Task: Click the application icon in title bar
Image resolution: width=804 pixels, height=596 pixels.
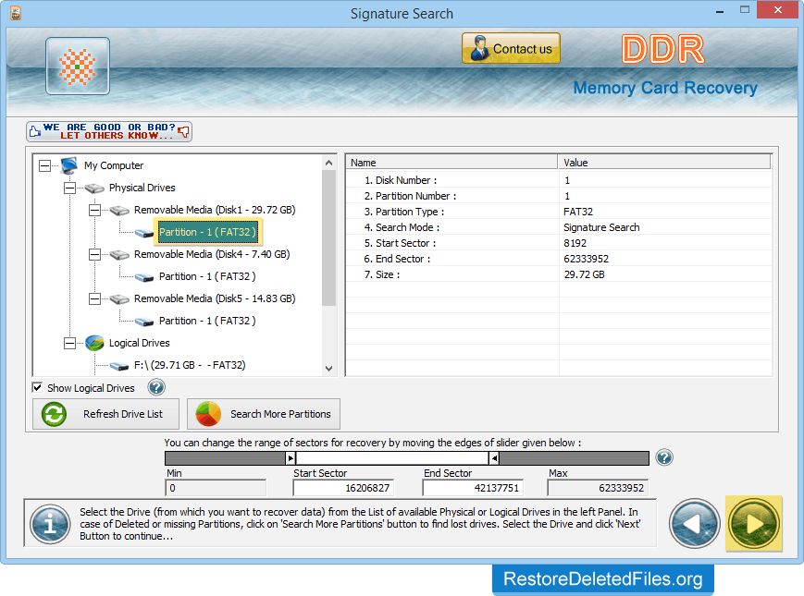Action: [16, 13]
